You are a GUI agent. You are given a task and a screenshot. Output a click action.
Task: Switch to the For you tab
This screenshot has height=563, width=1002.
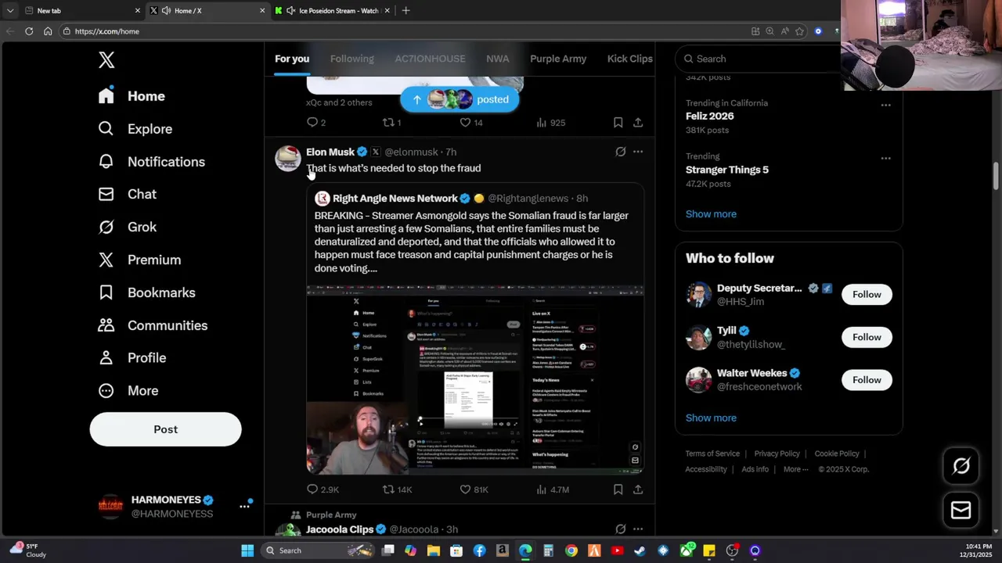(x=292, y=59)
